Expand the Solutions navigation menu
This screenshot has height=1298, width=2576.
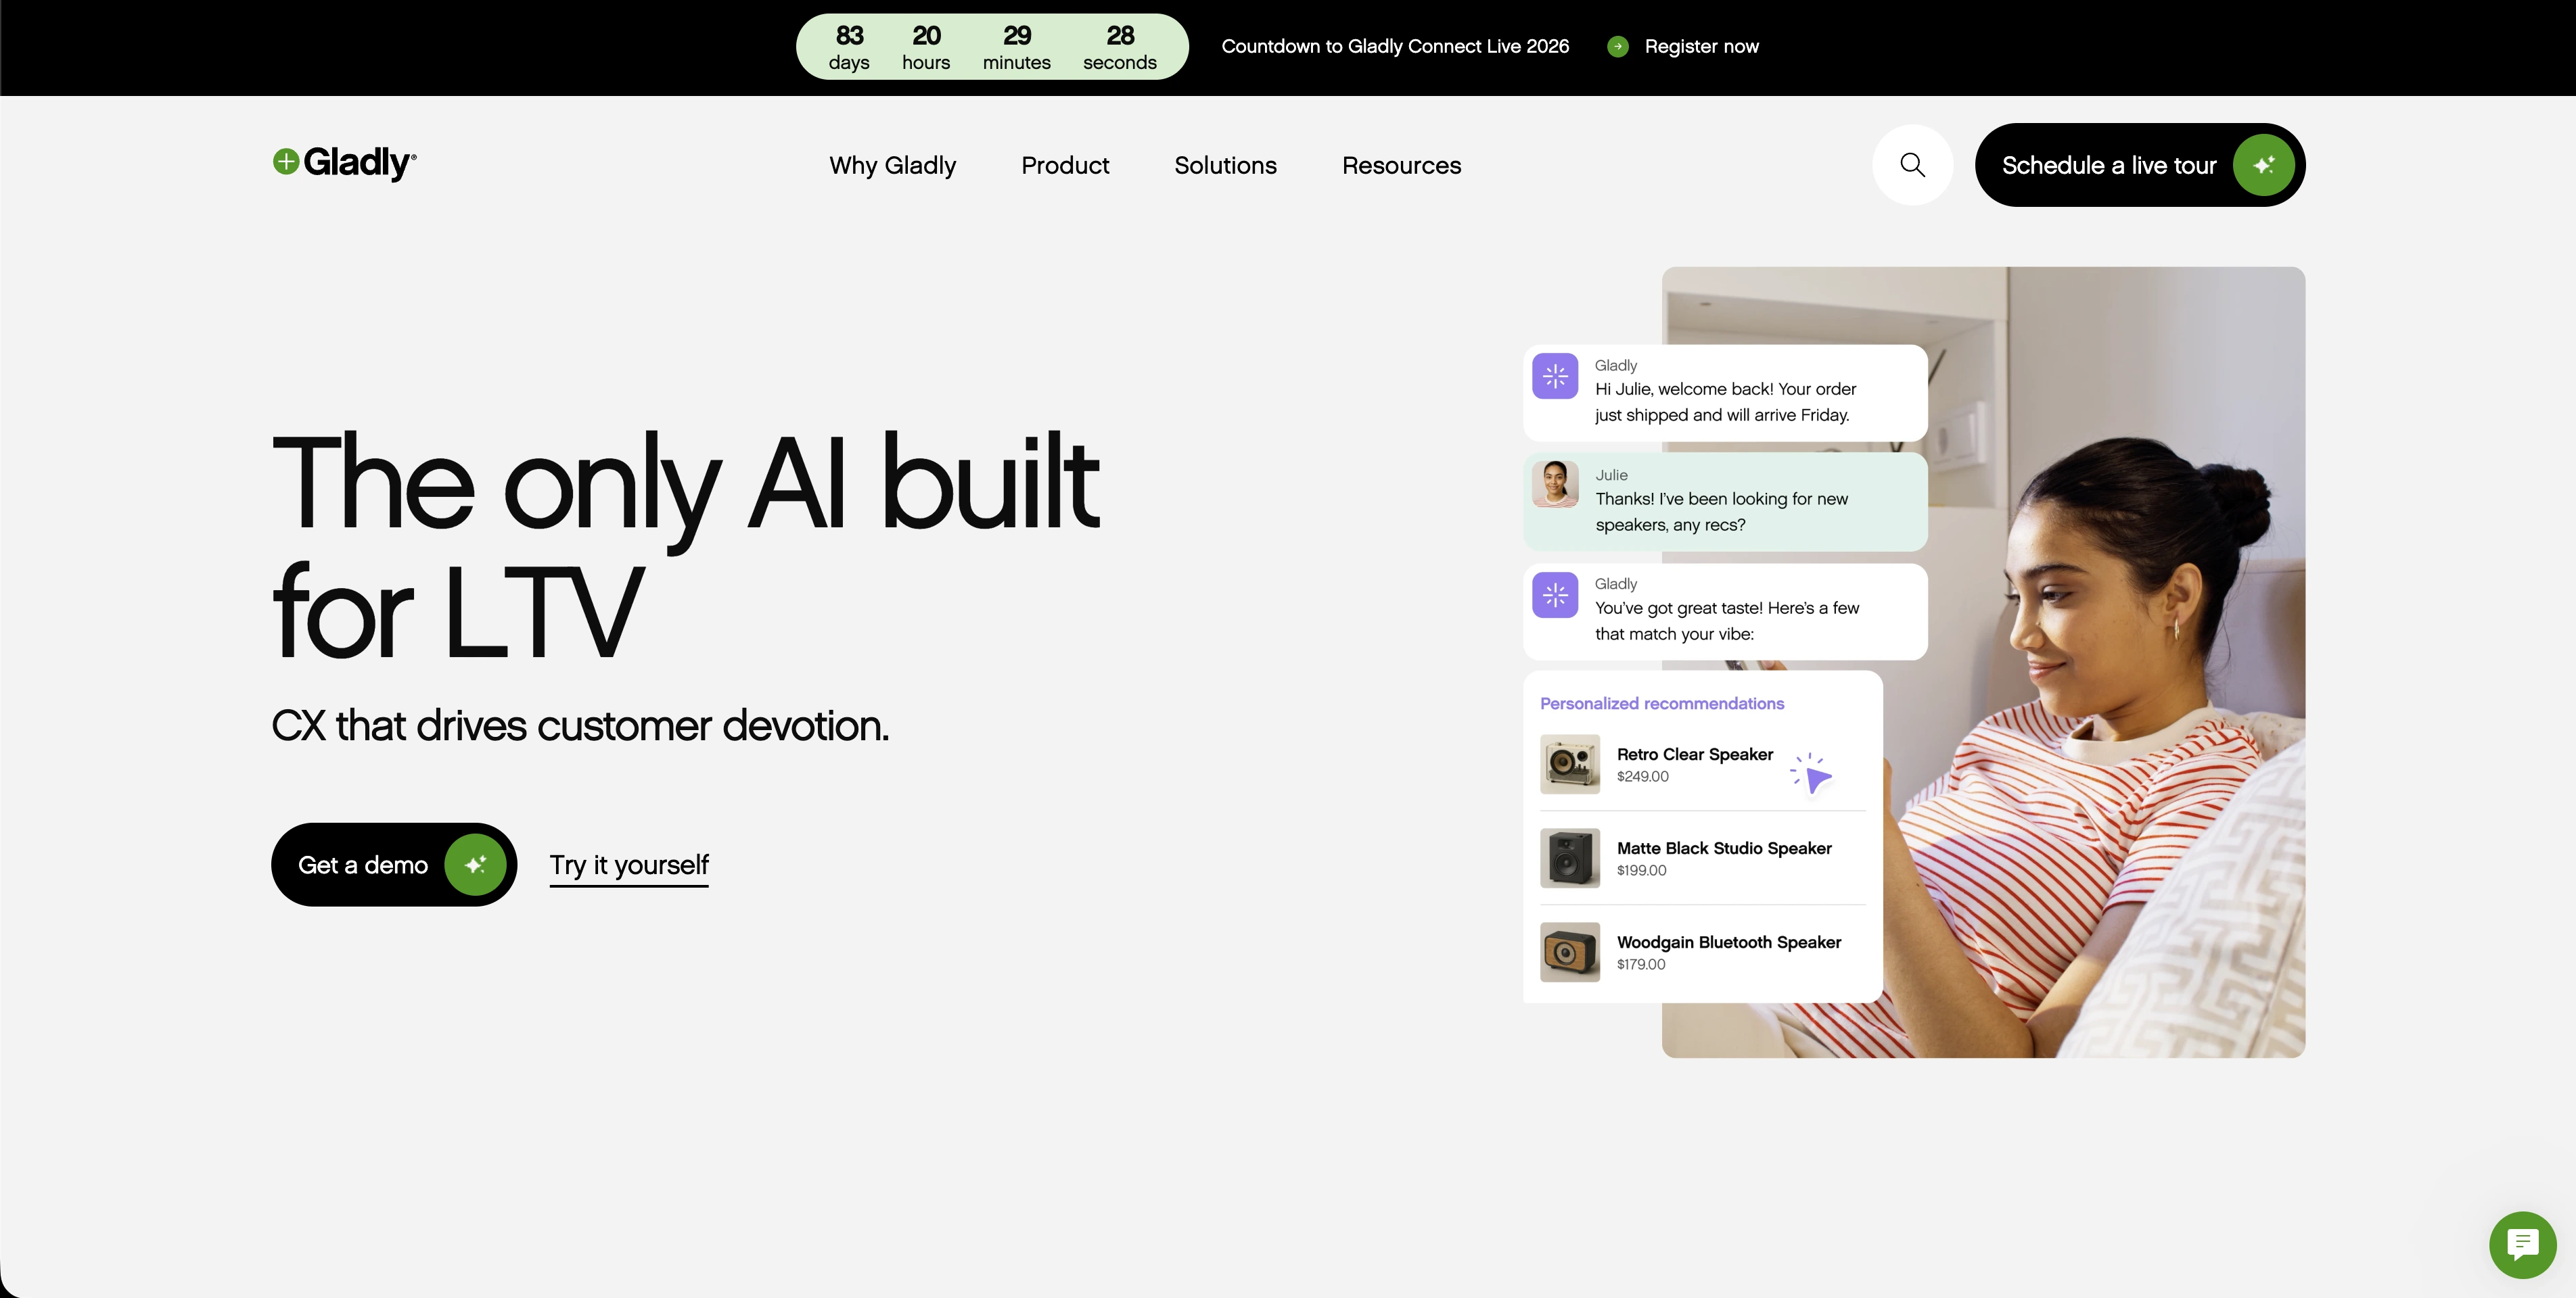click(1225, 166)
